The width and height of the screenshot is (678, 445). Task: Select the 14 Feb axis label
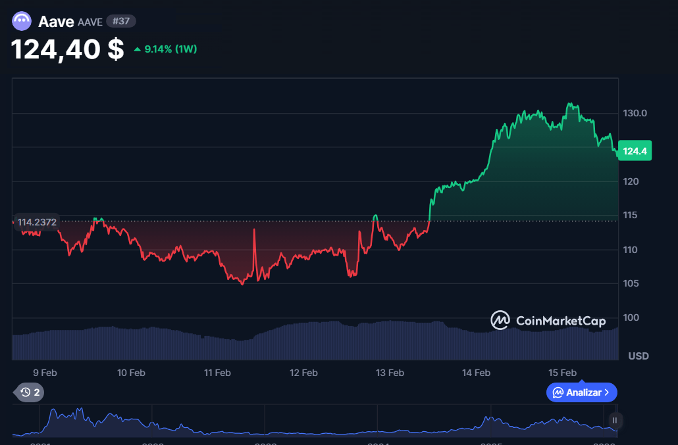(475, 373)
